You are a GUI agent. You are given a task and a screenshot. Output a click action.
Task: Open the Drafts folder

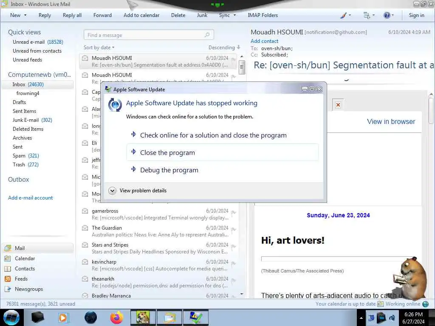(x=19, y=102)
